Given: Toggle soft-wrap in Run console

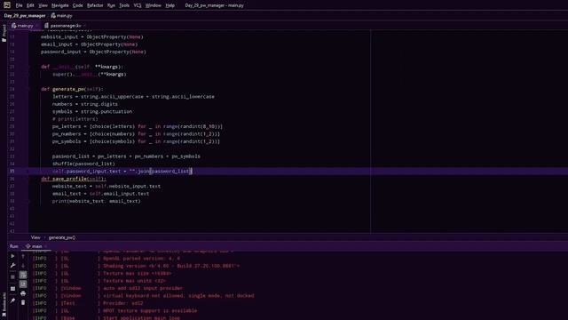Looking at the screenshot, I should coord(23,275).
